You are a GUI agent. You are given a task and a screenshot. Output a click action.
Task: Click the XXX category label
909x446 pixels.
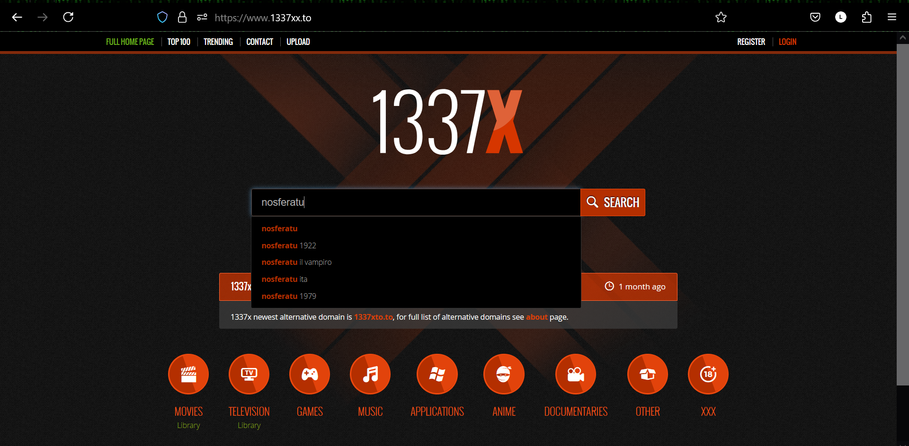[x=708, y=412]
